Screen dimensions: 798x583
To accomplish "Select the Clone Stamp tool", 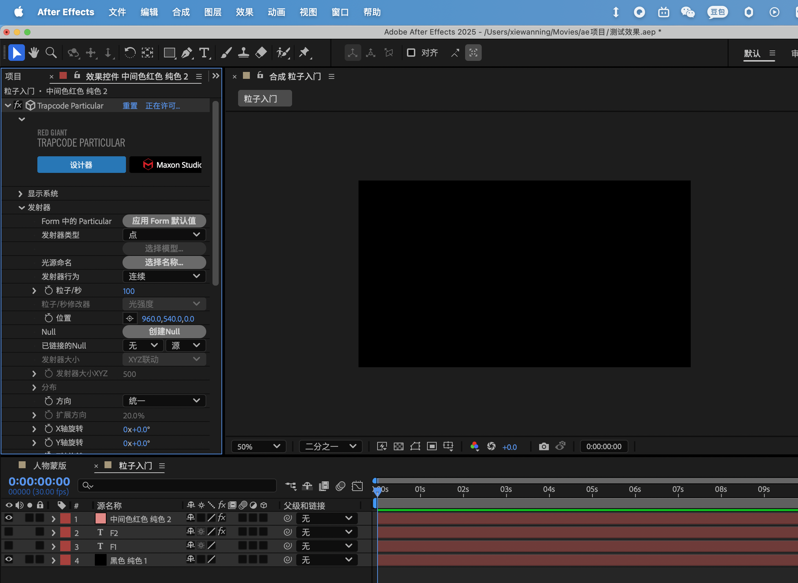I will tap(243, 53).
